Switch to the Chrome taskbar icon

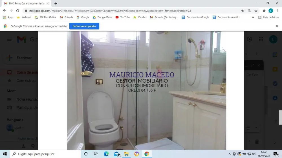tap(147, 154)
